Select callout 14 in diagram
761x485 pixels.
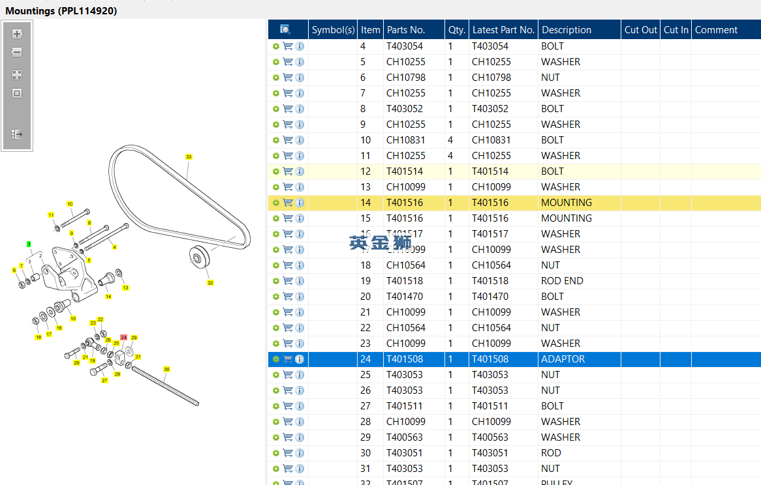[108, 297]
